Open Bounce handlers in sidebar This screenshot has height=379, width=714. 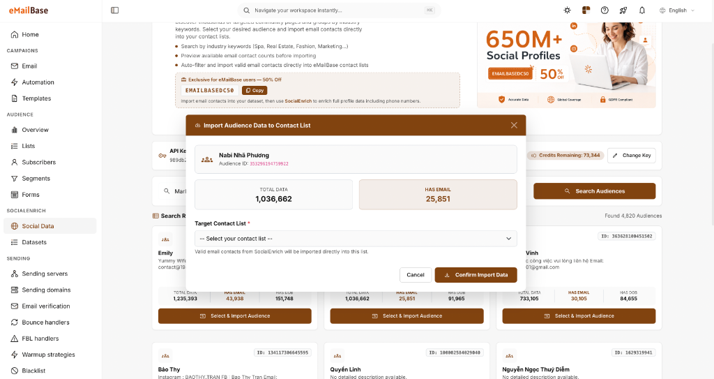(50, 322)
